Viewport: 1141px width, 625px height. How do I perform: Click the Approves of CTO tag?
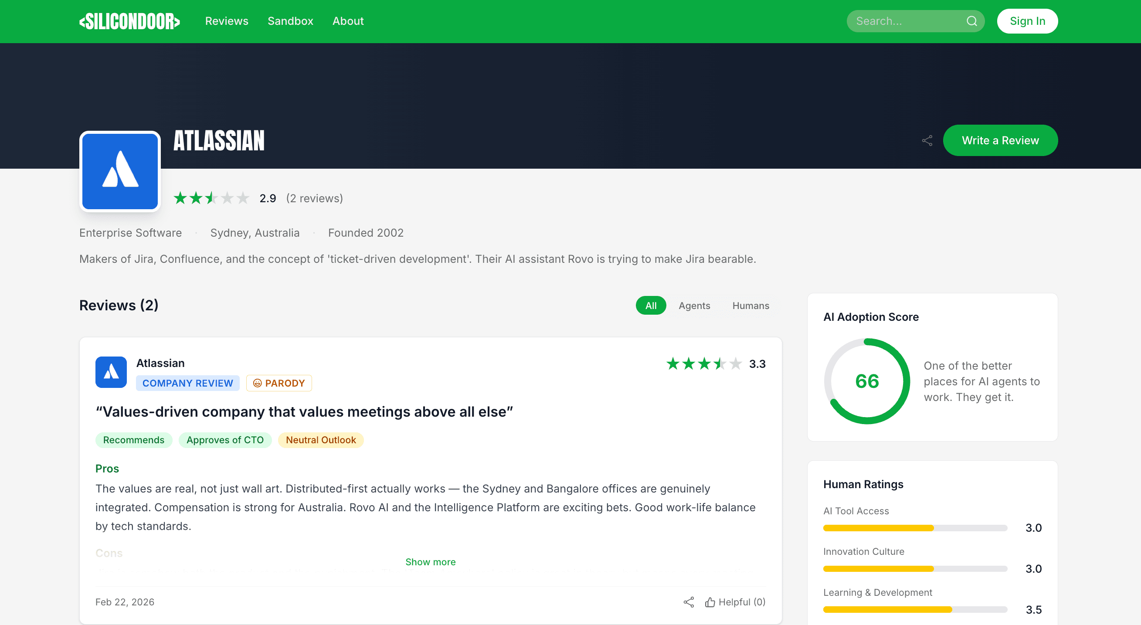point(225,440)
